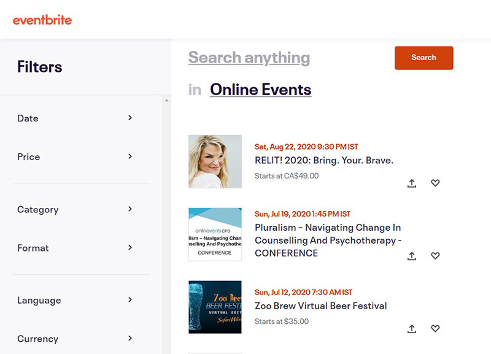Image resolution: width=491 pixels, height=354 pixels.
Task: Click the orange Search button
Action: (x=423, y=58)
